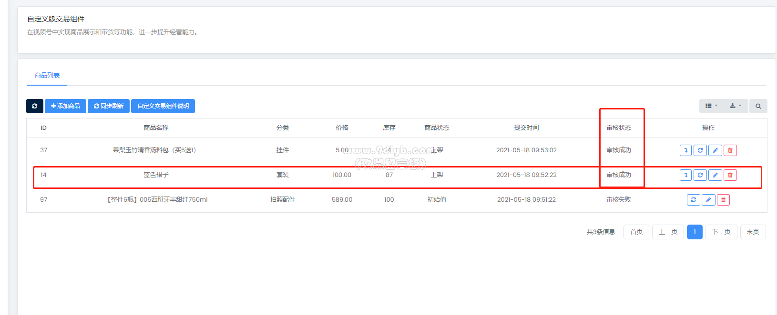Click the 分类 column header
777x315 pixels.
click(x=283, y=128)
